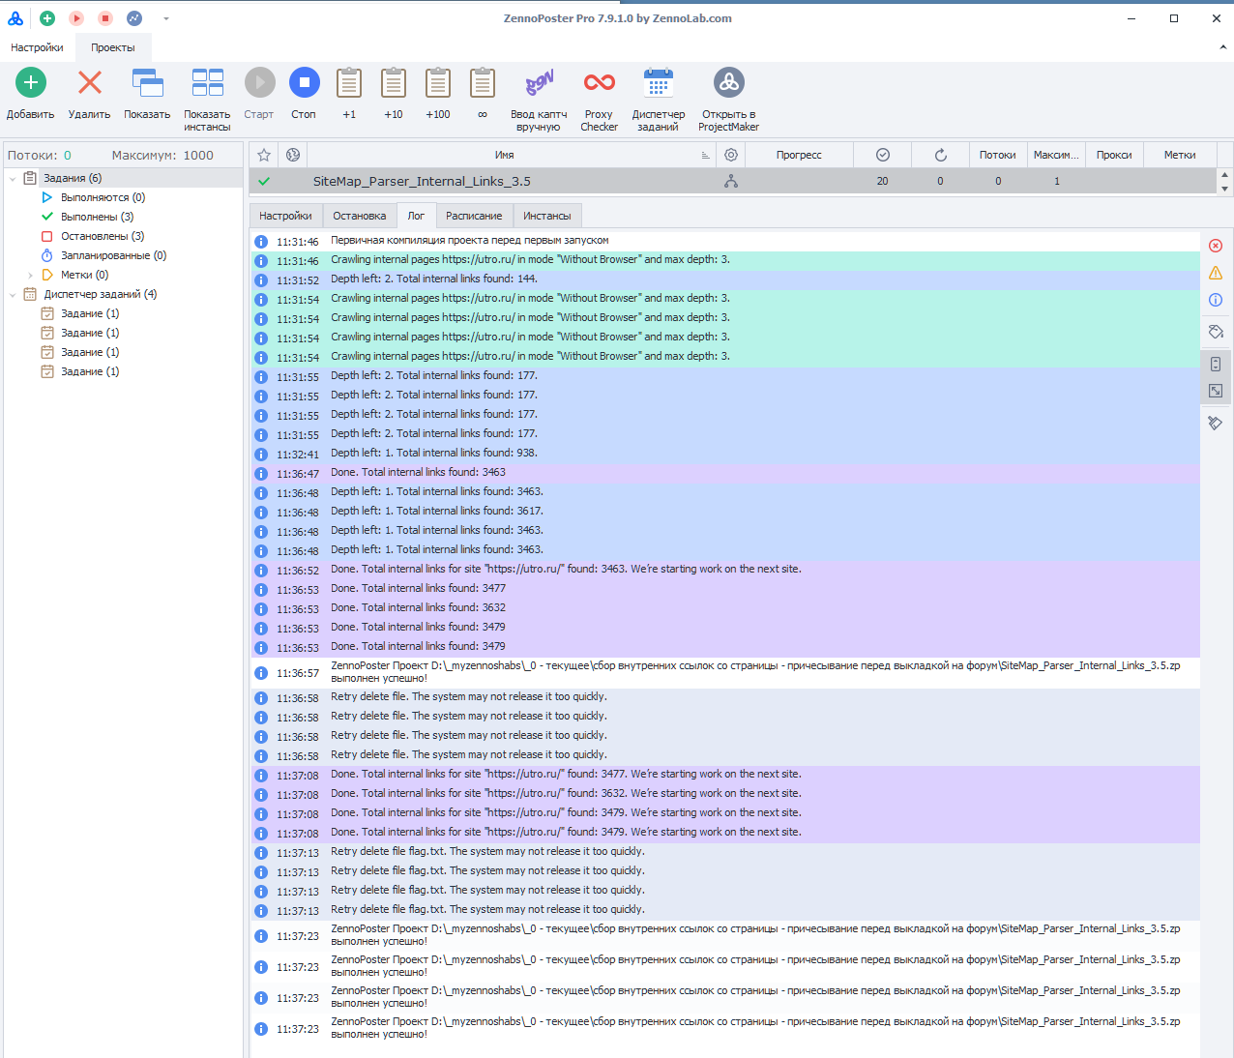Toggle warning messages filter in log
Image resolution: width=1234 pixels, height=1058 pixels.
pyautogui.click(x=1216, y=273)
